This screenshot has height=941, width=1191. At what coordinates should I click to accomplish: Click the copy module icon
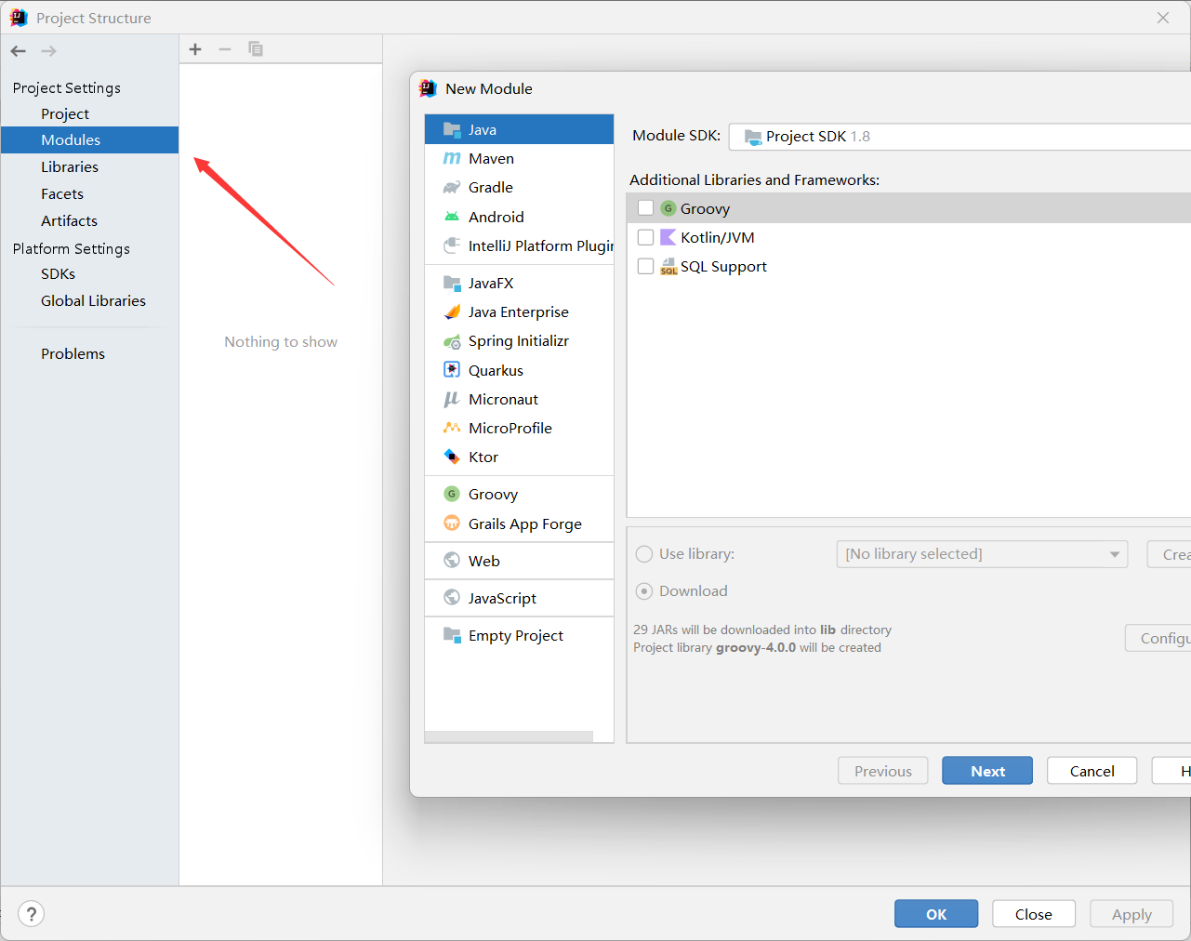click(256, 49)
